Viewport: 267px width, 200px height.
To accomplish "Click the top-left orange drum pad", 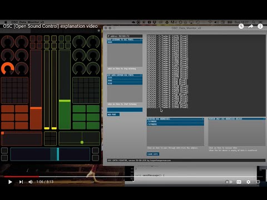I will coord(8,109).
